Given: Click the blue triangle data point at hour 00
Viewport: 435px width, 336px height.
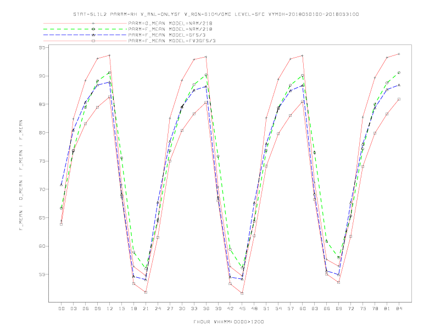Looking at the screenshot, I should pos(62,184).
